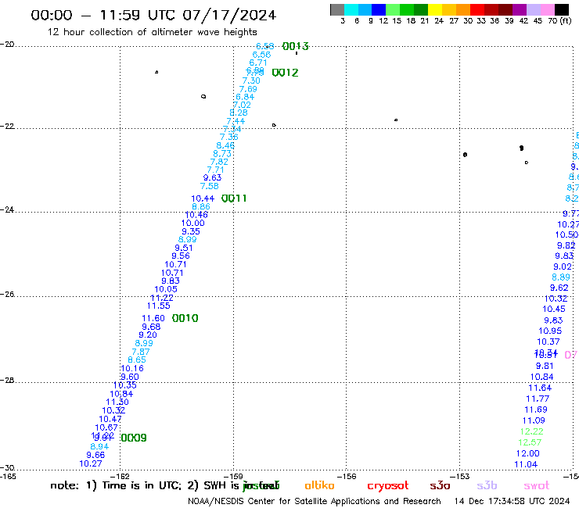The width and height of the screenshot is (579, 508).
Task: Click the altika satellite legend label
Action: coord(319,485)
